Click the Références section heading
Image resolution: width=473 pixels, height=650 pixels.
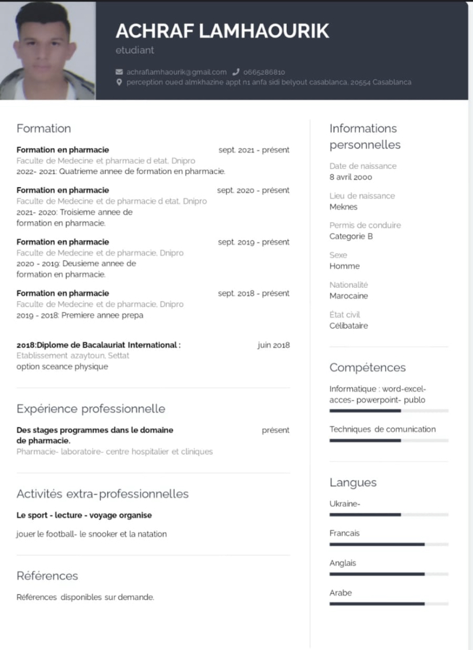(47, 576)
